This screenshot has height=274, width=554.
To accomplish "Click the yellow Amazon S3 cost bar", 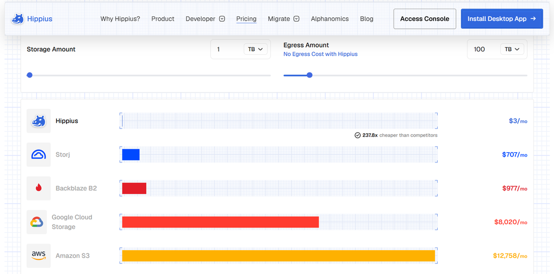I will [x=279, y=256].
